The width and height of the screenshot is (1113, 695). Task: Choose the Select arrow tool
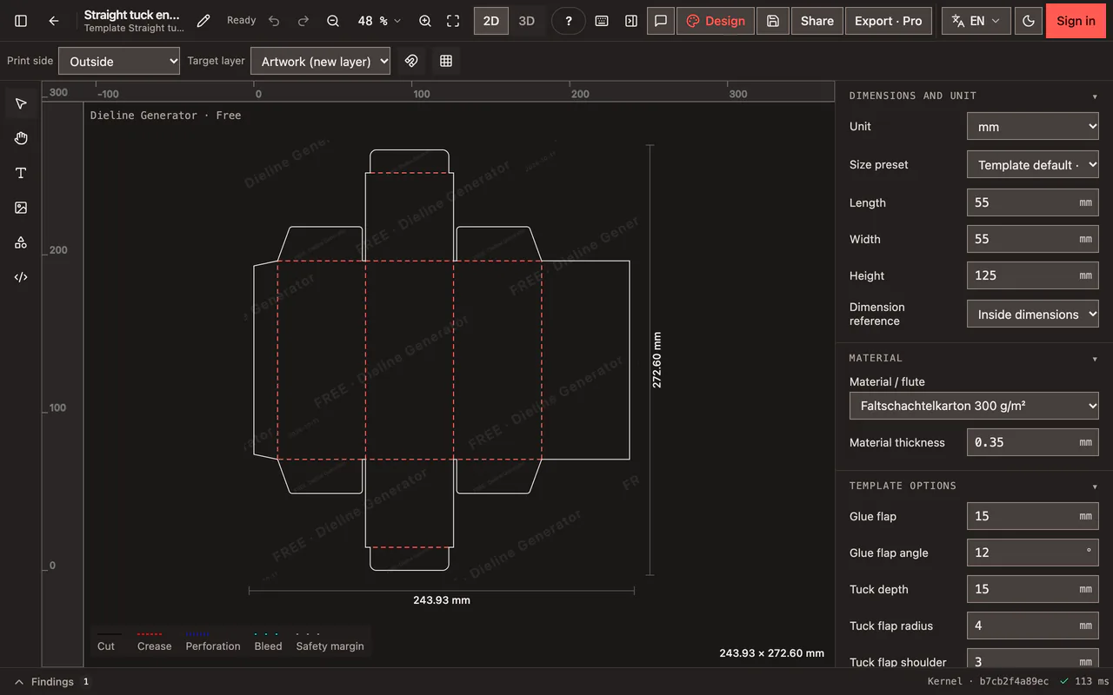(x=21, y=104)
